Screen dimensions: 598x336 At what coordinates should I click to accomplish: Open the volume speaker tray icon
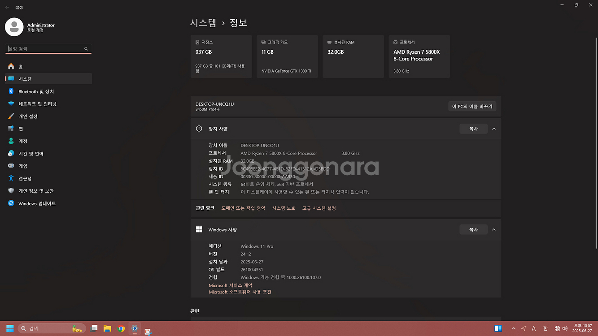[565, 328]
